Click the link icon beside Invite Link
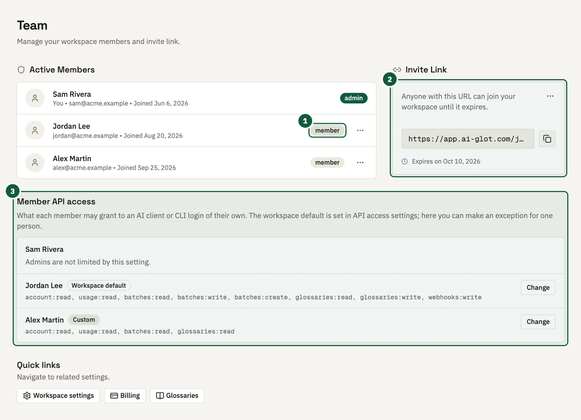This screenshot has width=581, height=420. coord(397,70)
